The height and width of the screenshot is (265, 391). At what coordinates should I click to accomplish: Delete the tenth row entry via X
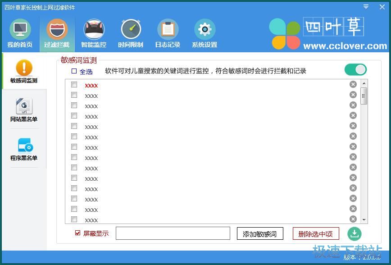[x=353, y=178]
